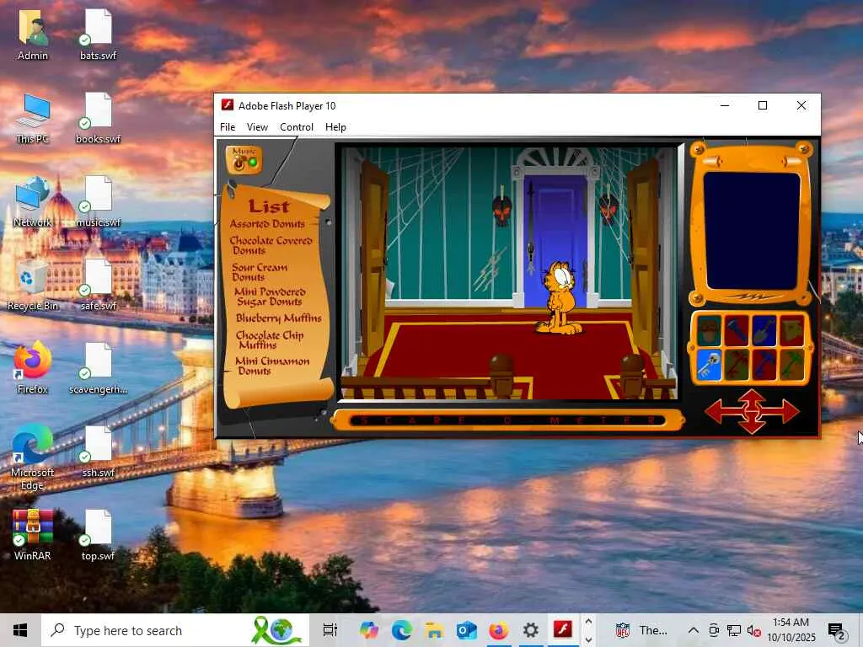Click the dark blue item viewer screen
The height and width of the screenshot is (647, 863).
click(752, 231)
